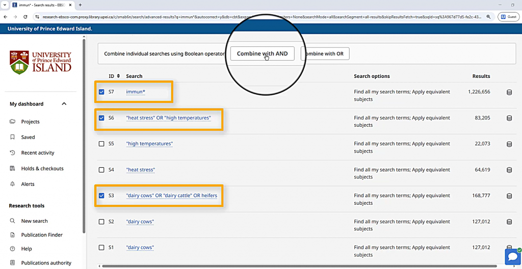522x269 pixels.
Task: Click the Saved bookmark icon
Action: [x=12, y=137]
